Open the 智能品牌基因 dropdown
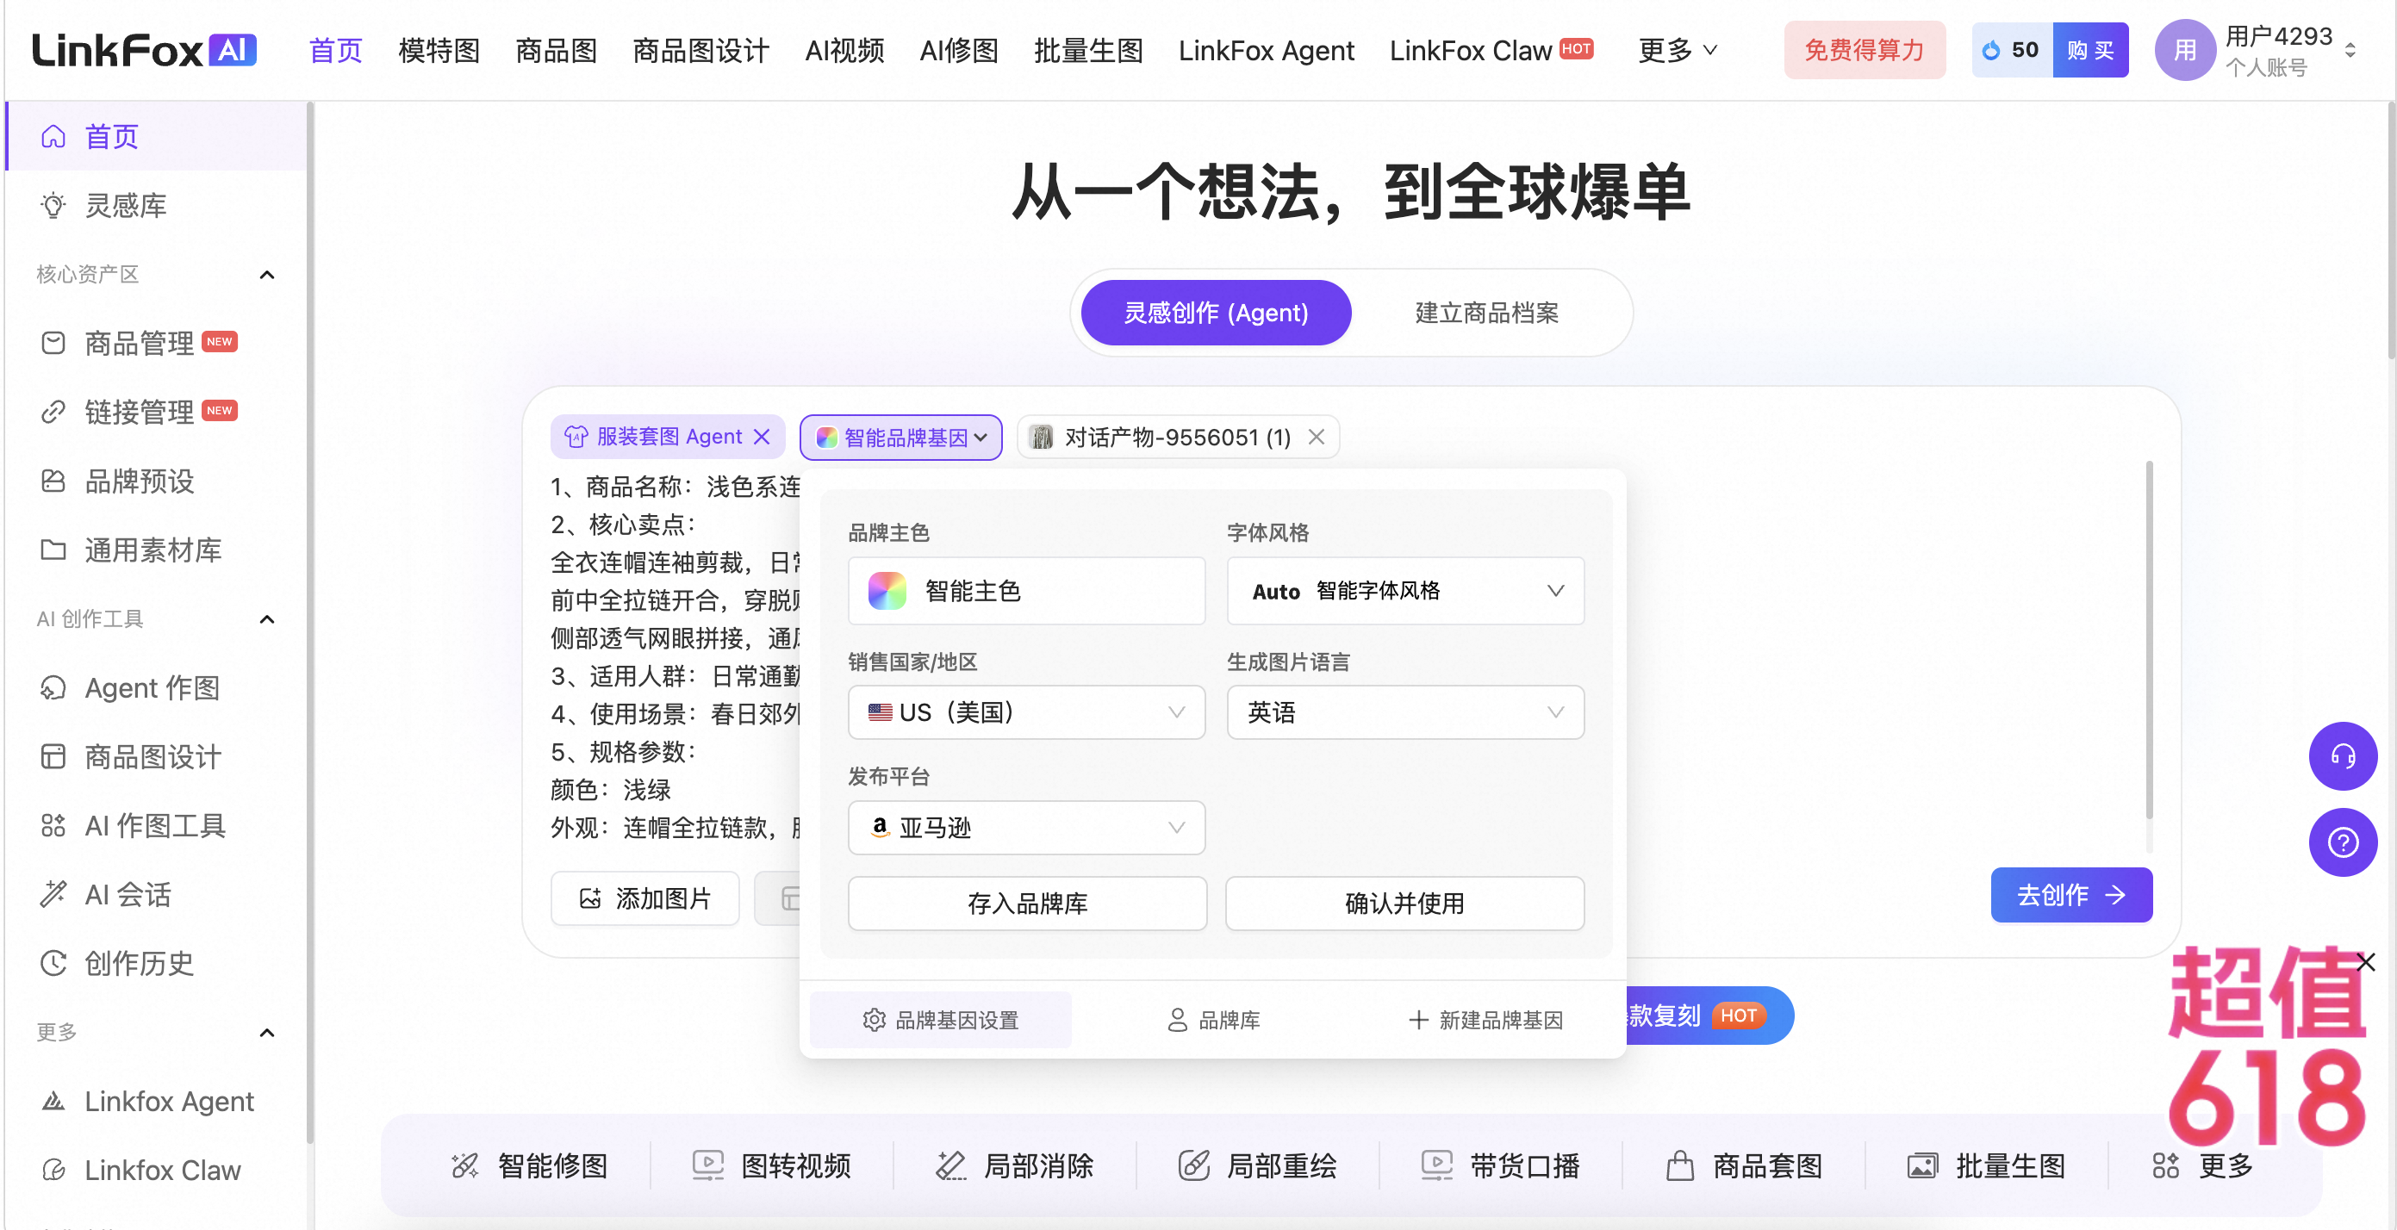The width and height of the screenshot is (2397, 1230). coord(900,438)
